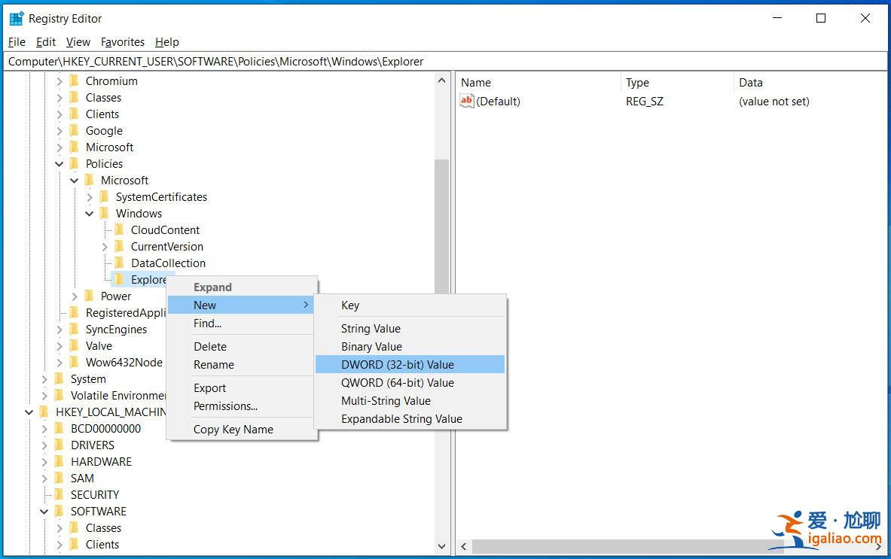Image resolution: width=891 pixels, height=559 pixels.
Task: Select Copy Key Name option
Action: [233, 430]
